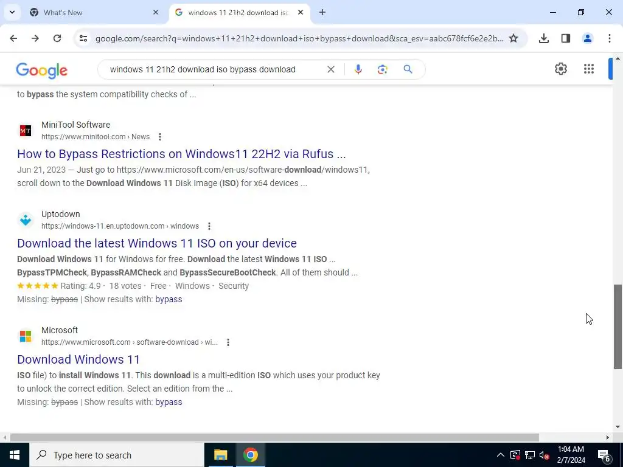Open the Chrome profile icon
This screenshot has width=623, height=467.
point(588,38)
